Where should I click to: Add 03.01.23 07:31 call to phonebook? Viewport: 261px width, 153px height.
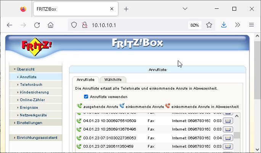pyautogui.click(x=228, y=138)
